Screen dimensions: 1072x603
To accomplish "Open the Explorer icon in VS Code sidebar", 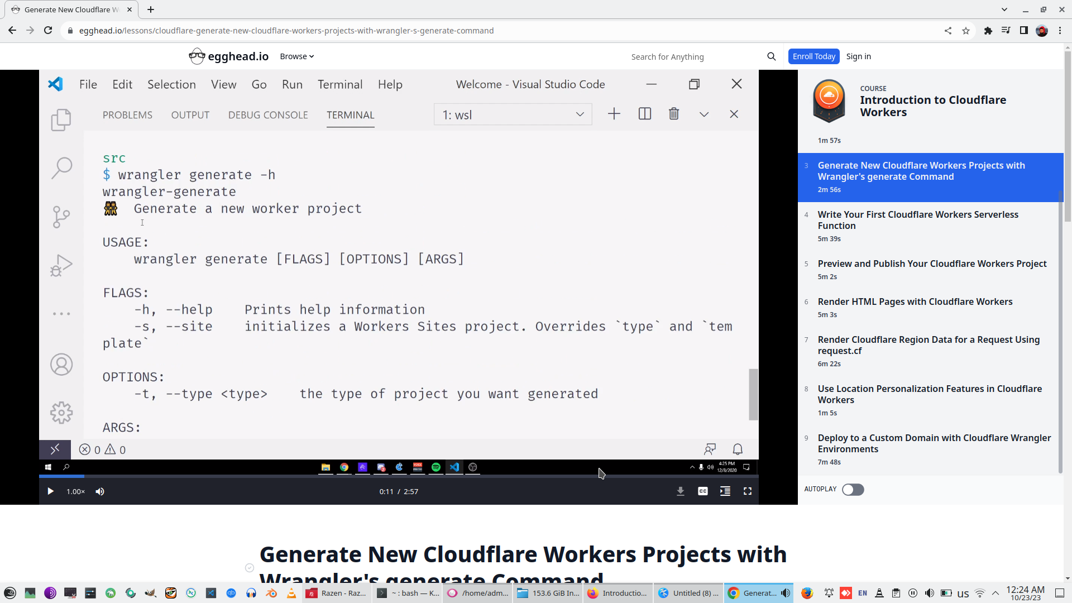I will 61,119.
